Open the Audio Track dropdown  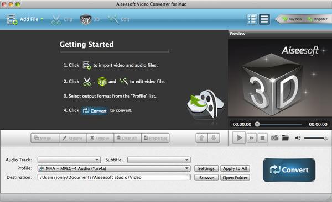tap(69, 160)
